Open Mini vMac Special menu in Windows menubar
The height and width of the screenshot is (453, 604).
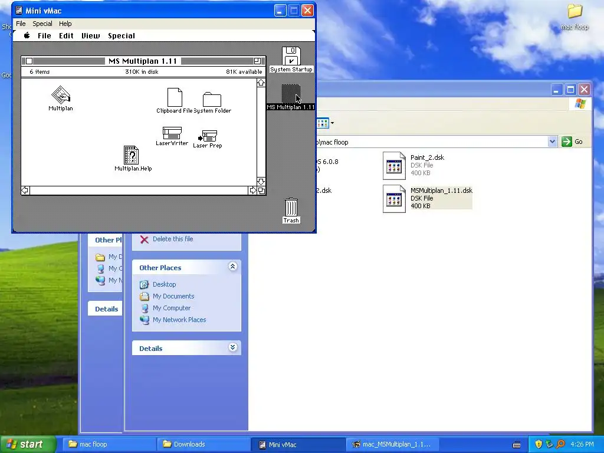pyautogui.click(x=42, y=24)
